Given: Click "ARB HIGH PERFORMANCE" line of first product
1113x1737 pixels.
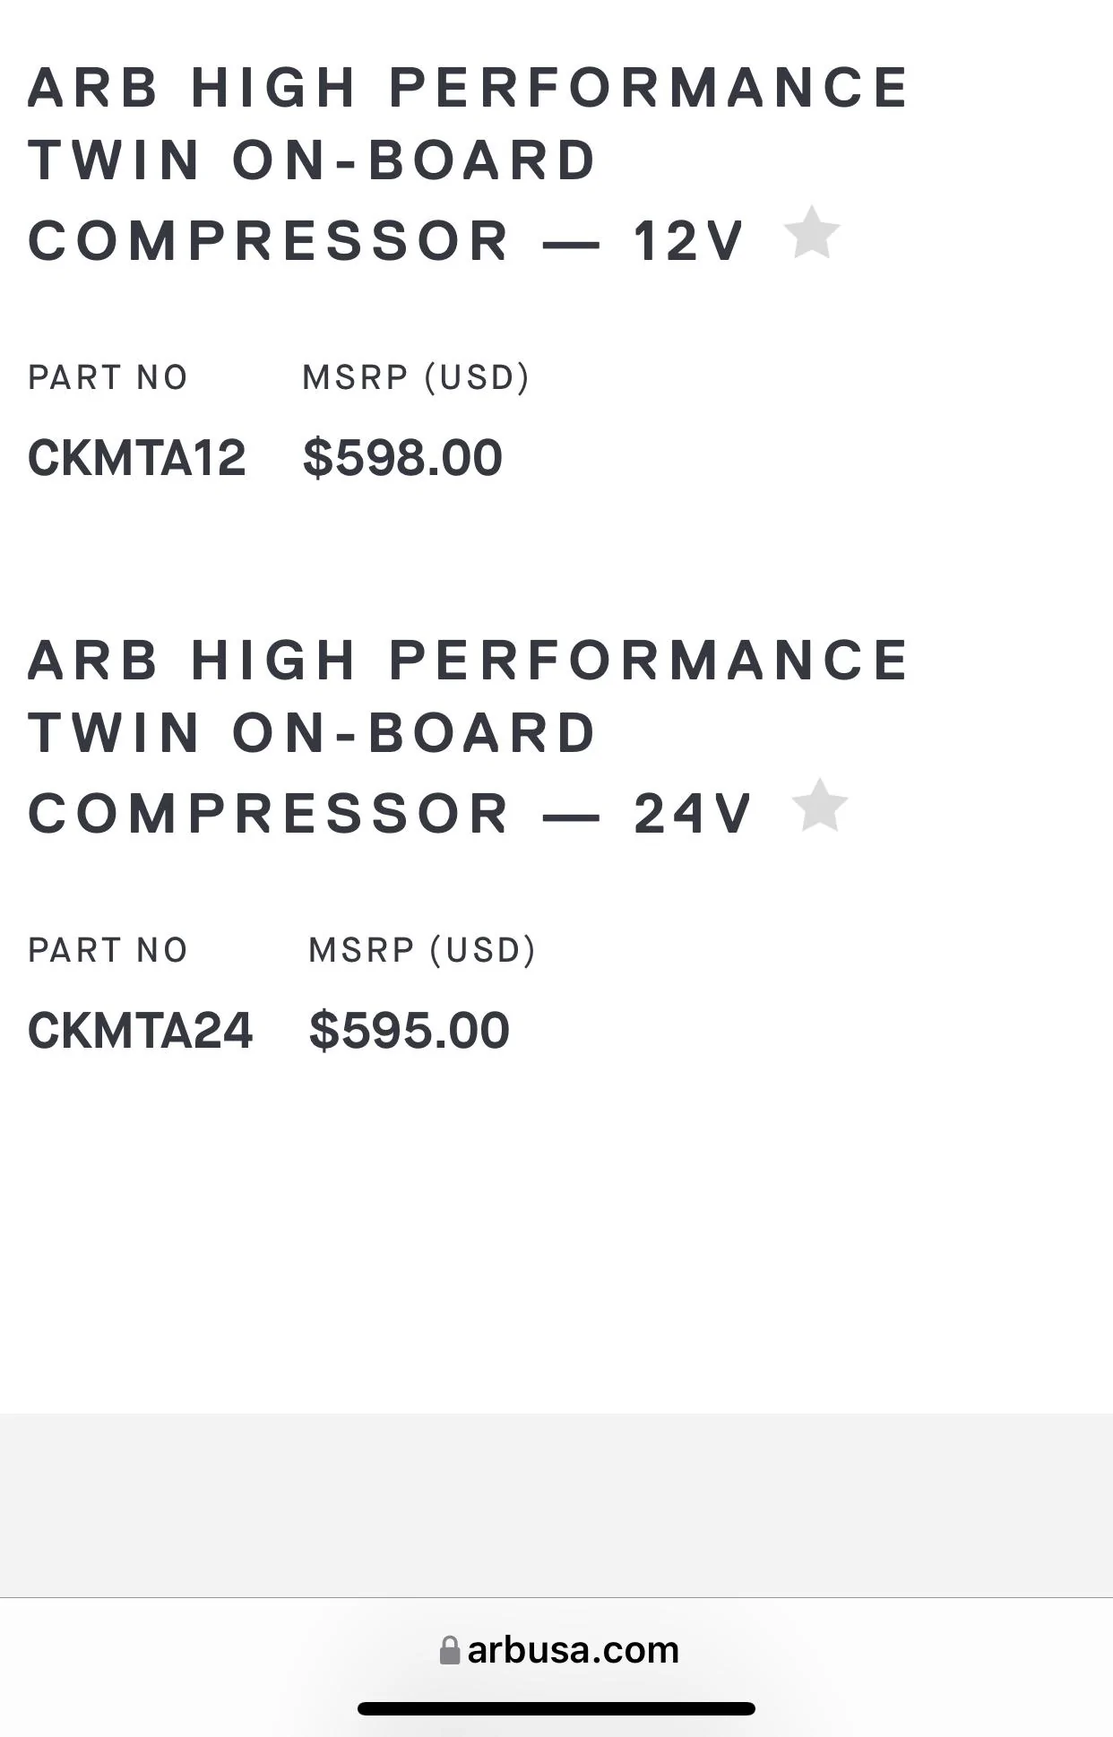Looking at the screenshot, I should [x=469, y=88].
